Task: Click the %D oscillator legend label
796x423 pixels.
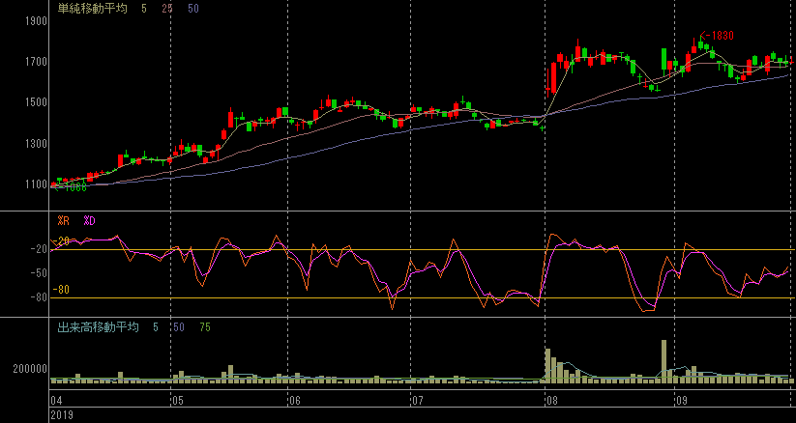Action: 90,221
